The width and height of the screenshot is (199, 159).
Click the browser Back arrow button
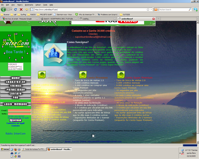tap(3, 10)
